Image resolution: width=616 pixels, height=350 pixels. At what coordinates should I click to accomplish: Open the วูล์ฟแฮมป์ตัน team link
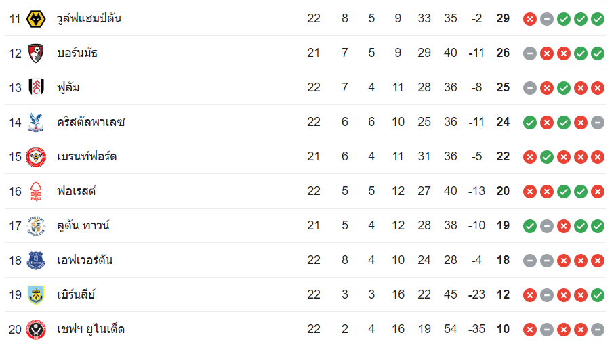89,18
